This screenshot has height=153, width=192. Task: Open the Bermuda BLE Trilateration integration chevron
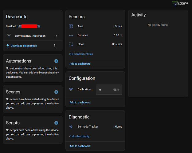pos(56,36)
